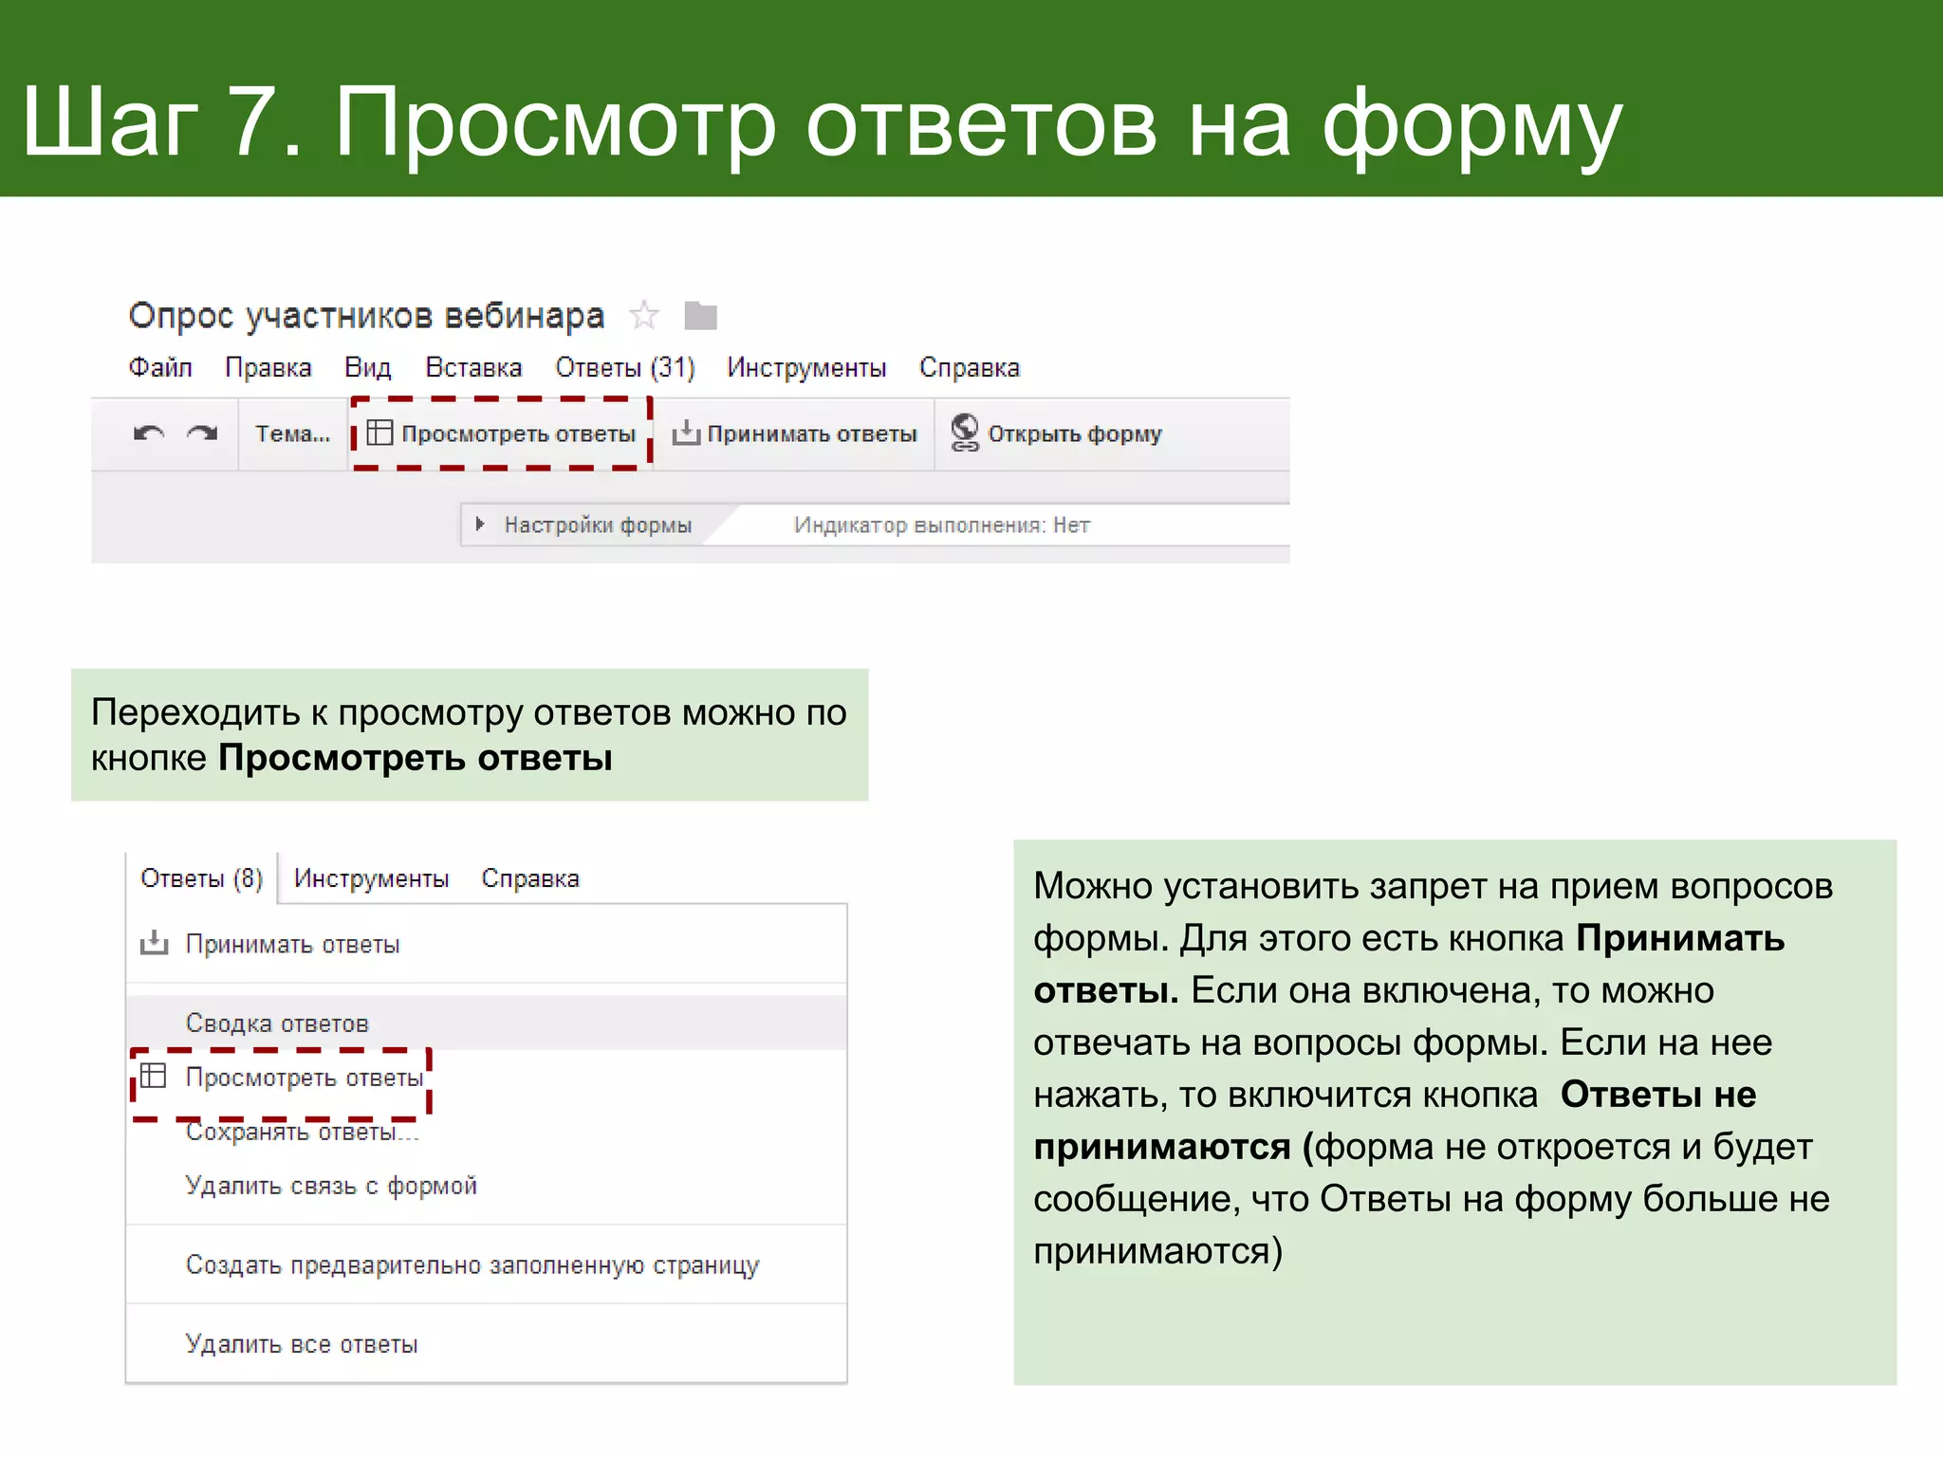1943x1457 pixels.
Task: Open the Ответы (8) menu tab
Action: click(x=201, y=878)
